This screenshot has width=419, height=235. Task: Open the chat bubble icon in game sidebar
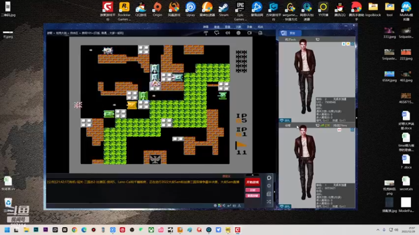coord(269,178)
